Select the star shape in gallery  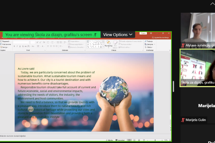pos(101,47)
